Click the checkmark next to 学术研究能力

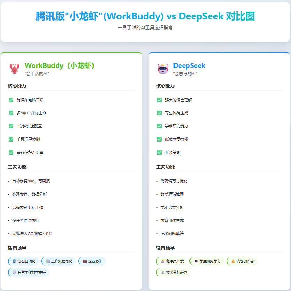(159, 126)
